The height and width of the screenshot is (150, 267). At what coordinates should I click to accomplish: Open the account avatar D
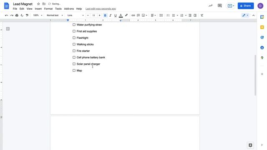260,6
